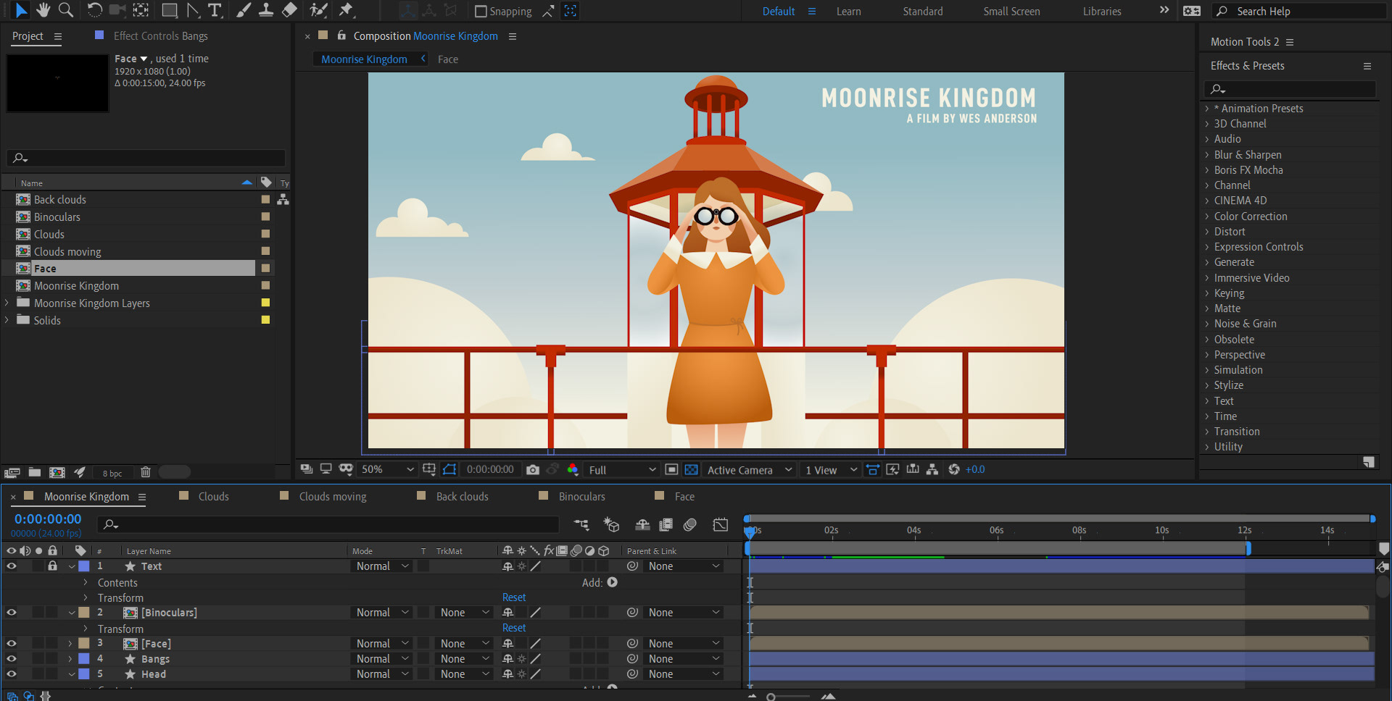This screenshot has width=1392, height=701.
Task: Open the Binoculars timeline tab
Action: coord(581,496)
